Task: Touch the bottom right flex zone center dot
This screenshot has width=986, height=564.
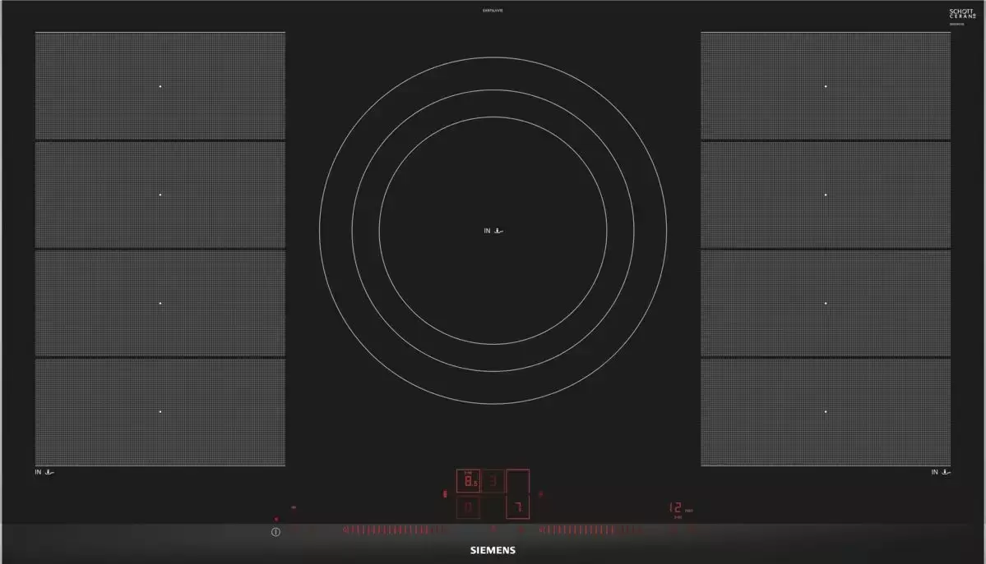Action: 826,411
